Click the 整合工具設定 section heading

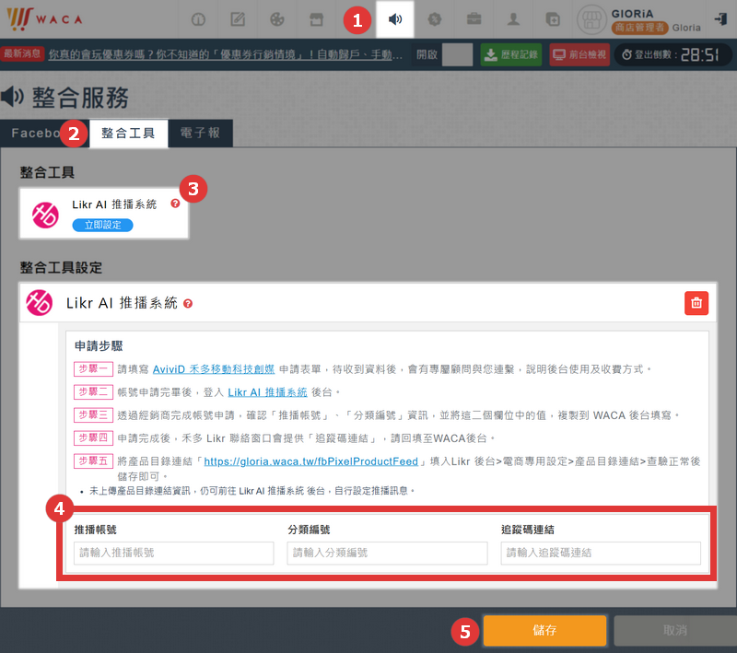pyautogui.click(x=61, y=268)
